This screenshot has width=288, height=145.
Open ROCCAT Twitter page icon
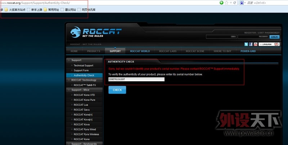point(246,44)
